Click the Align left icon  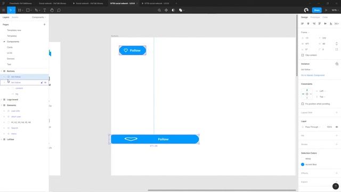coord(302,23)
